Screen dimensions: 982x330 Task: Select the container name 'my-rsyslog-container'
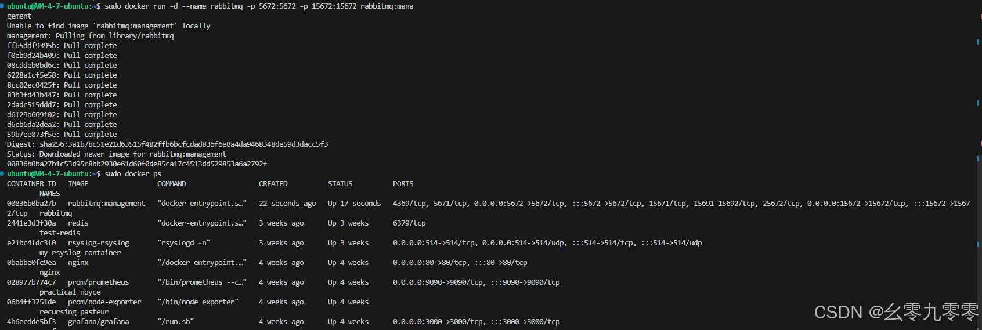[x=80, y=253]
